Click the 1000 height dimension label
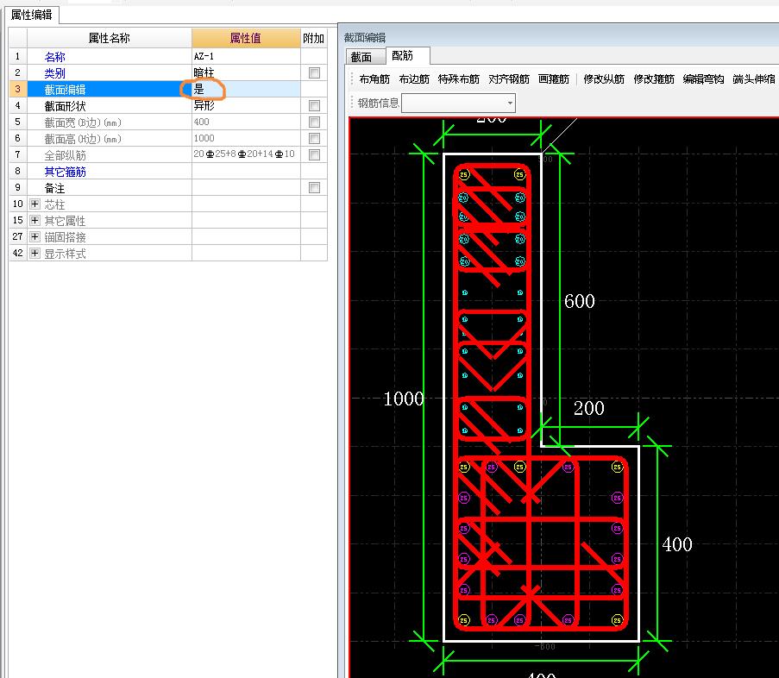 tap(404, 399)
